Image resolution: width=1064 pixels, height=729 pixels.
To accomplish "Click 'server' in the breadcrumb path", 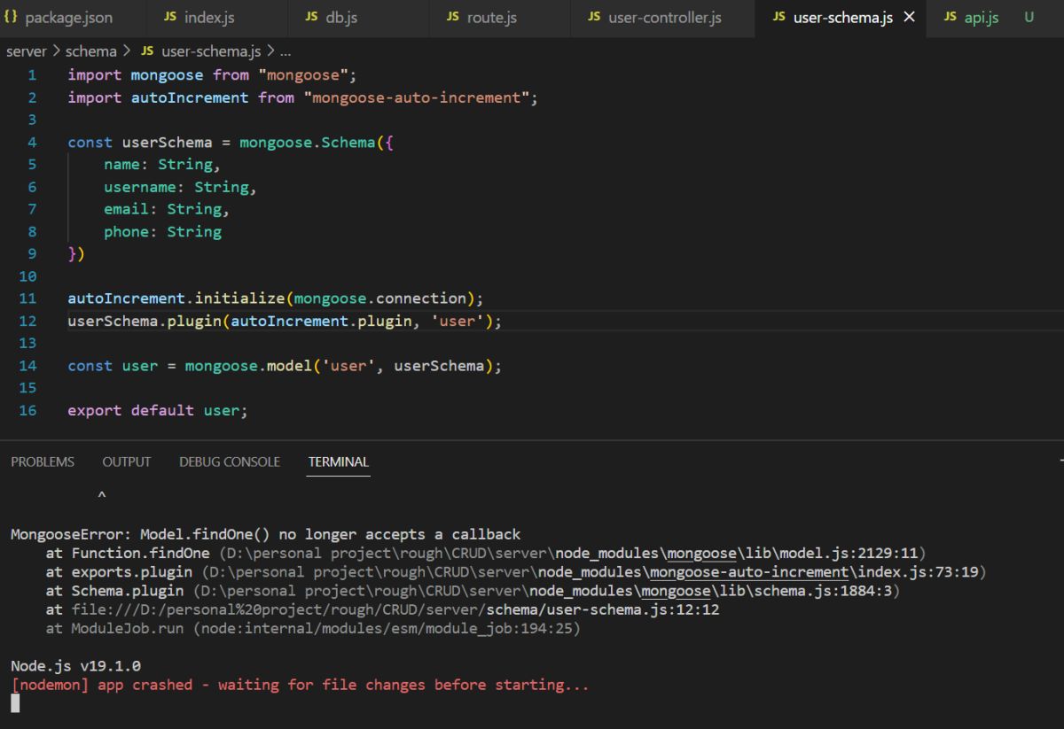I will [27, 51].
